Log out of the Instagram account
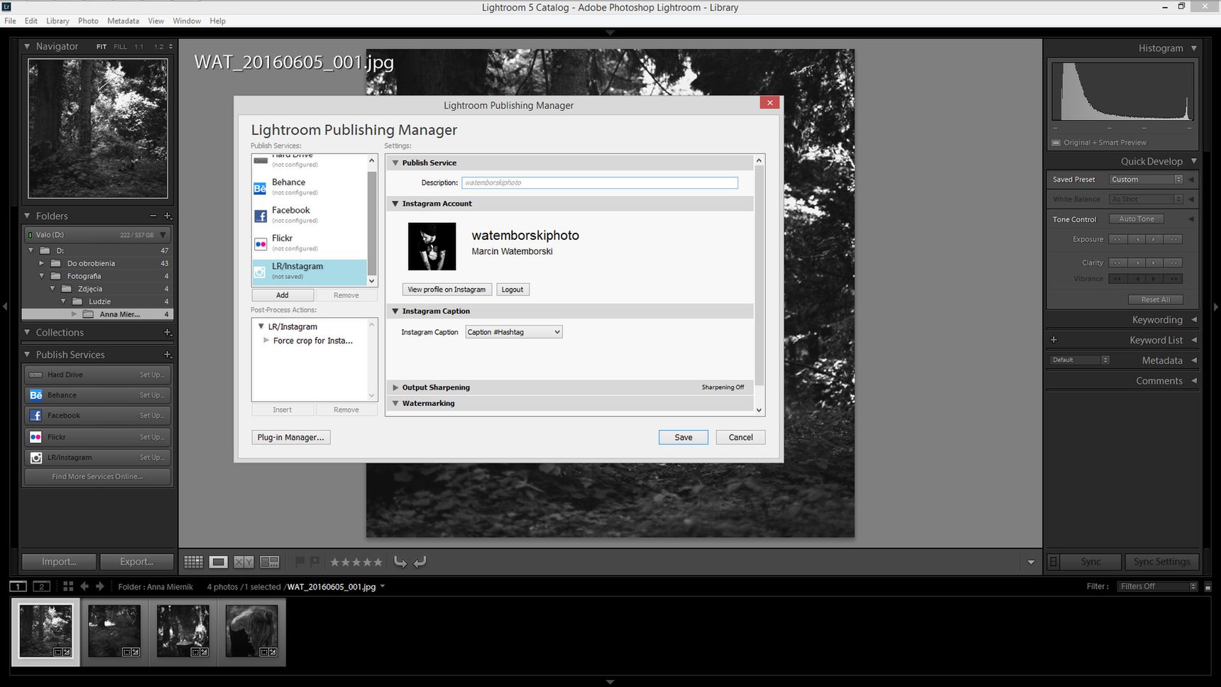The width and height of the screenshot is (1221, 687). pos(512,290)
